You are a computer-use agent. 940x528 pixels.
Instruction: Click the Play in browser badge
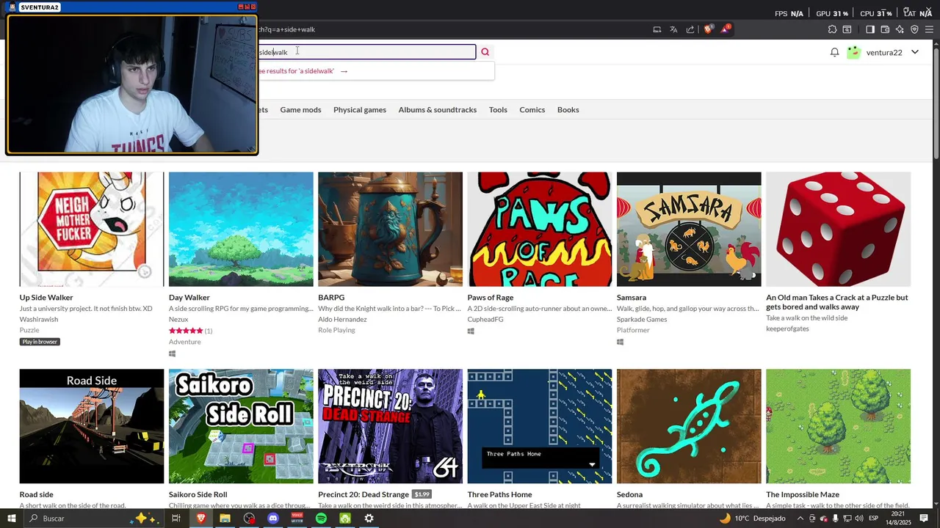pyautogui.click(x=40, y=342)
